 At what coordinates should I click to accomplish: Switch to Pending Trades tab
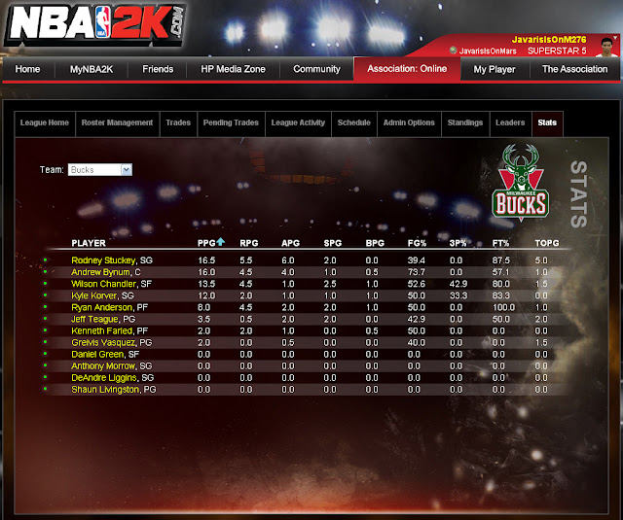click(x=231, y=123)
